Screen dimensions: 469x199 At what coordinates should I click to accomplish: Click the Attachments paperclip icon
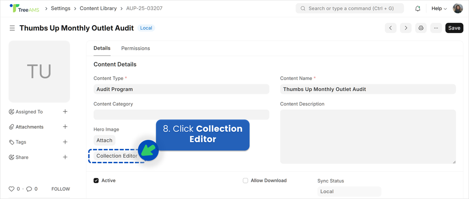tap(11, 127)
